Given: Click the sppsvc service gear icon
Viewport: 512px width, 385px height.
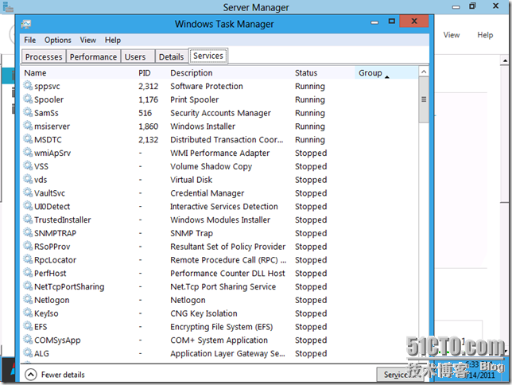Looking at the screenshot, I should (28, 86).
